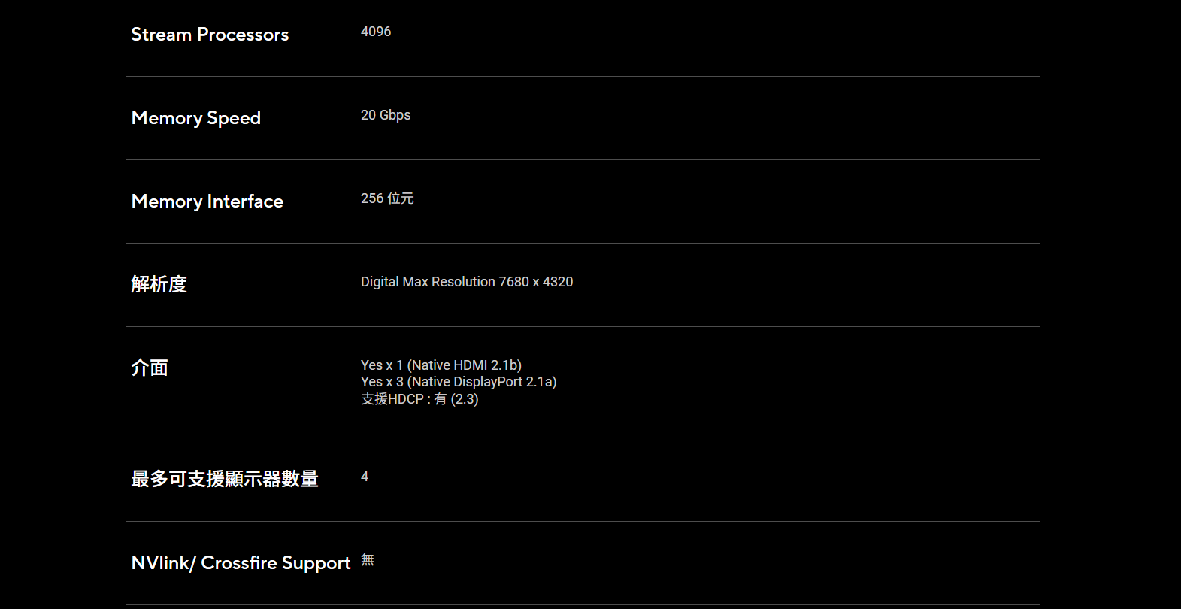
Task: Click the 4096 stream processors value
Action: pyautogui.click(x=376, y=32)
